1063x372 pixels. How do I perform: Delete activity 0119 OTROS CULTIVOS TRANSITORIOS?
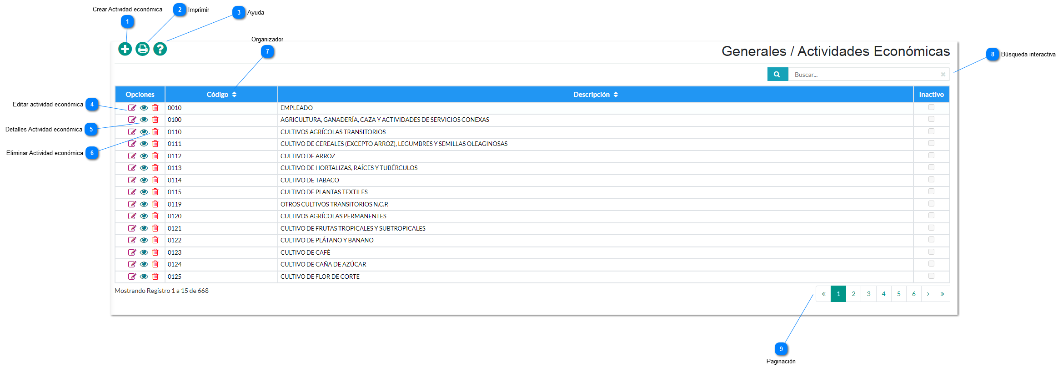click(x=155, y=204)
